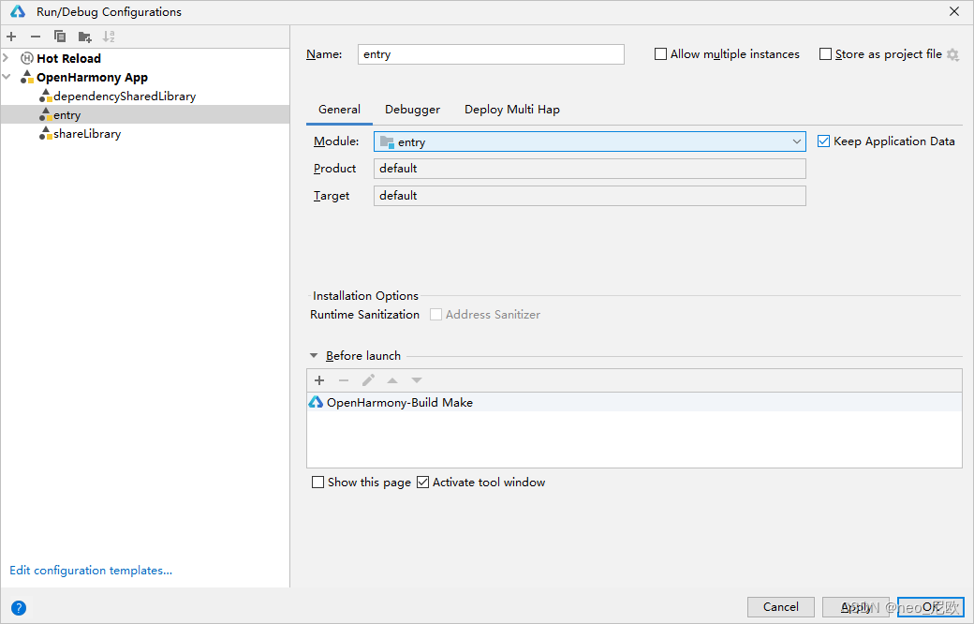Open the Deploy Multi Hap tab
The image size is (974, 624).
512,110
